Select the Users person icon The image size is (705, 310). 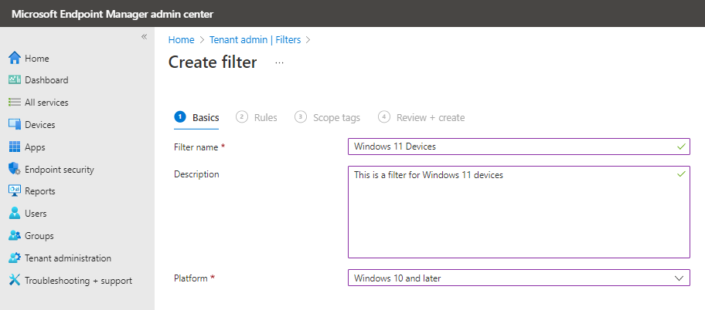pos(15,213)
